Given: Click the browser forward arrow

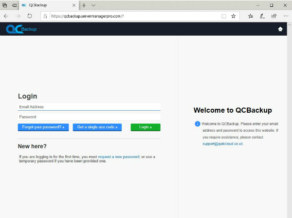Looking at the screenshot, I should click(18, 16).
